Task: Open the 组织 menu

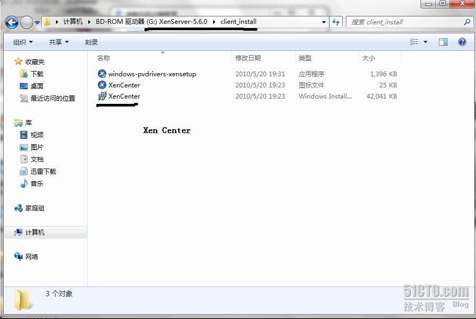Action: (x=23, y=42)
